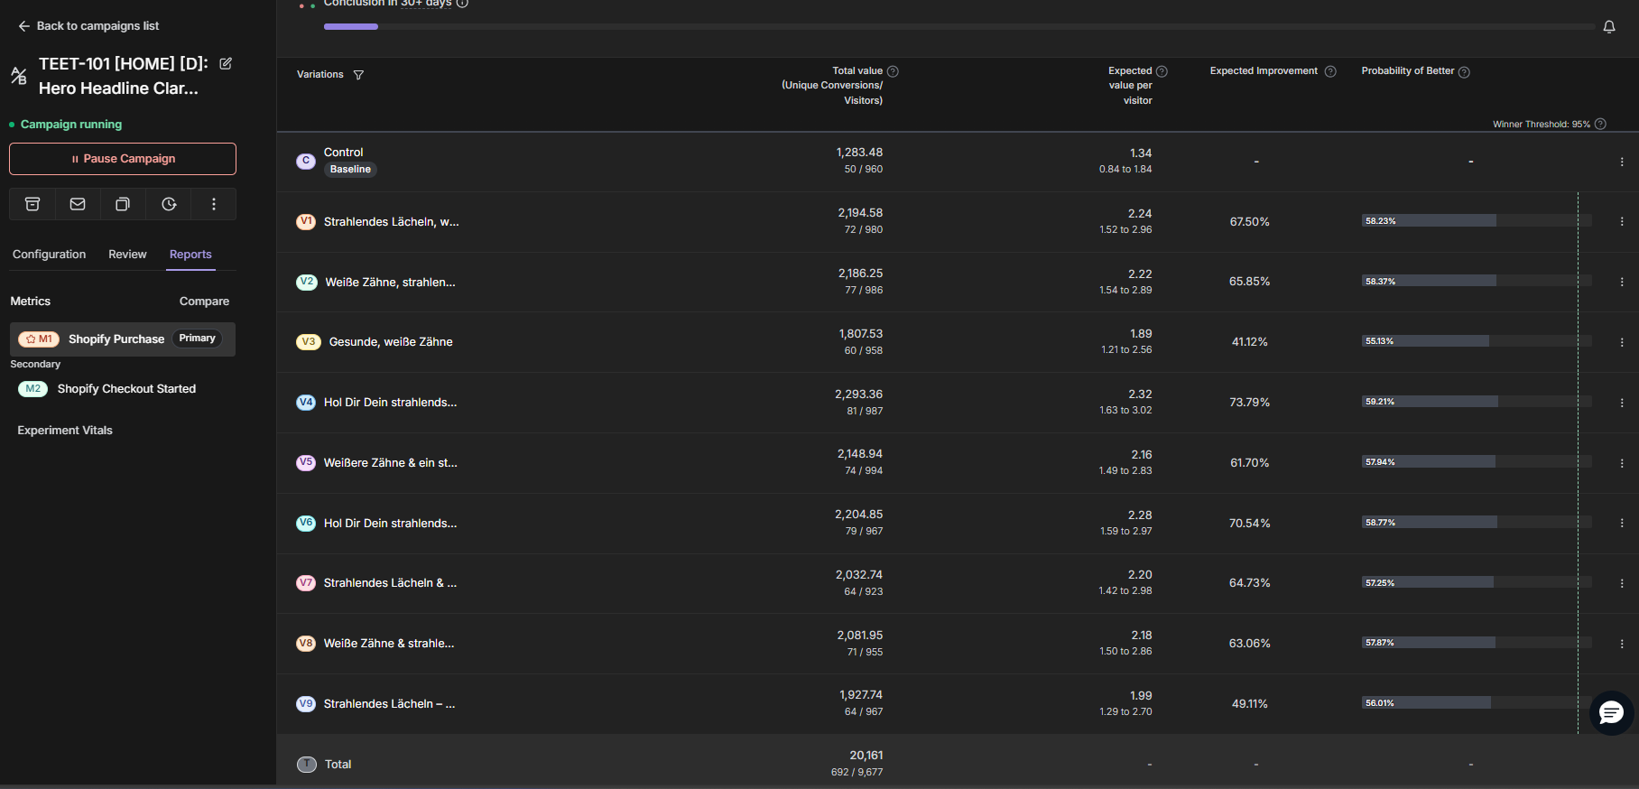Click the archive campaign icon

(x=32, y=204)
